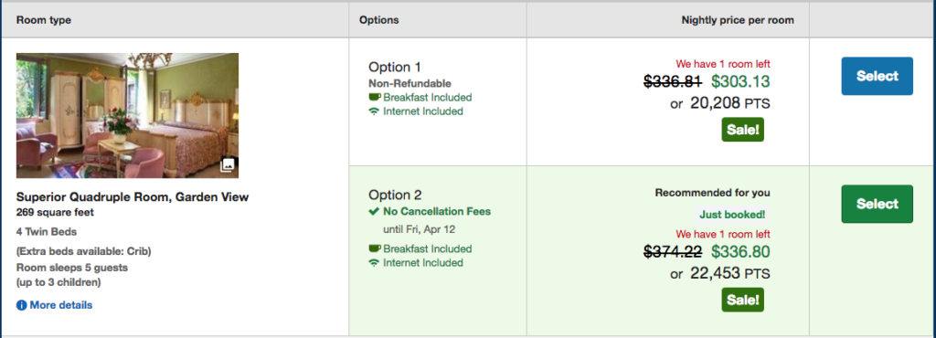The image size is (936, 338).
Task: Click the Room type column header
Action: [x=44, y=20]
